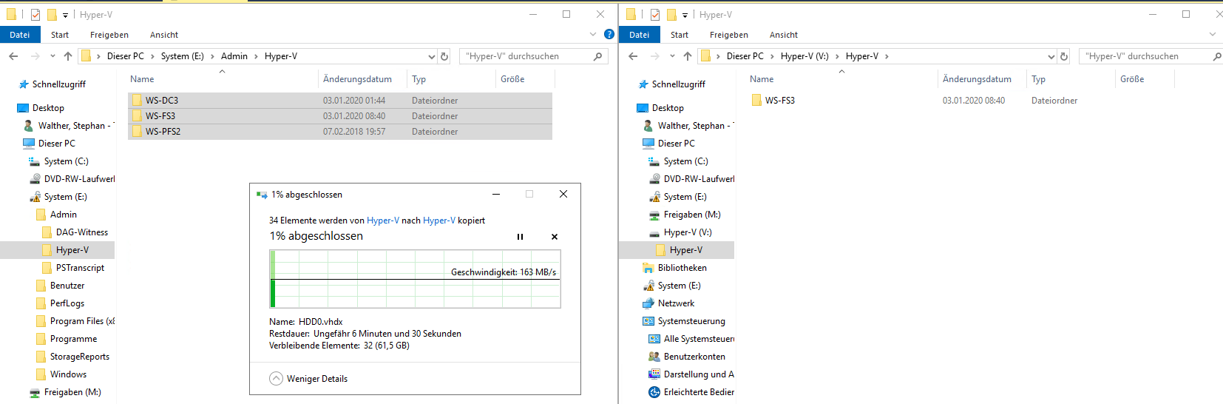Go back in left Explorer window
1223x404 pixels.
coord(13,56)
